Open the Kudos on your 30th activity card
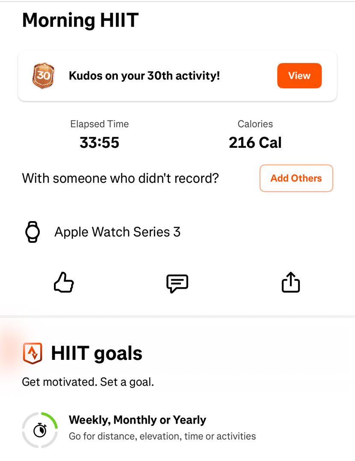Viewport: 355px width, 461px height. (x=177, y=76)
